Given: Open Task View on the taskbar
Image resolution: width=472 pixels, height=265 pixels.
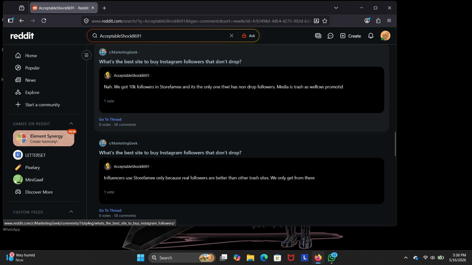Looking at the screenshot, I should click(223, 258).
